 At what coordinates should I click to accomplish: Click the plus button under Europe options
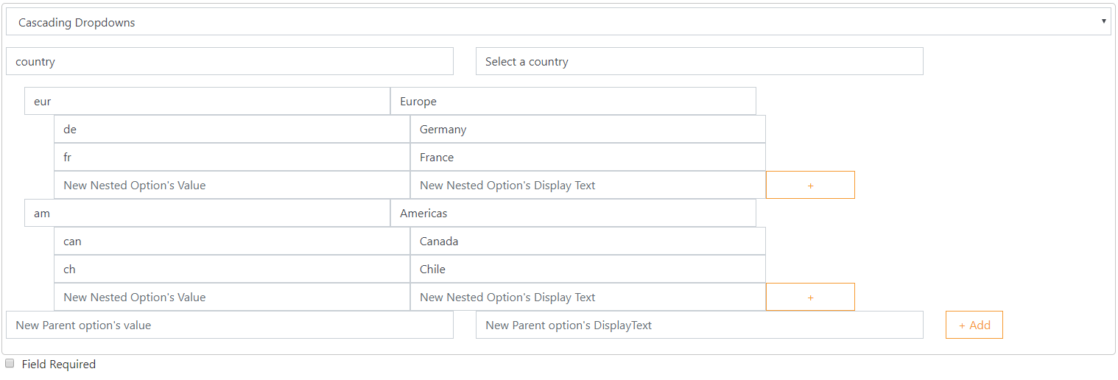810,185
